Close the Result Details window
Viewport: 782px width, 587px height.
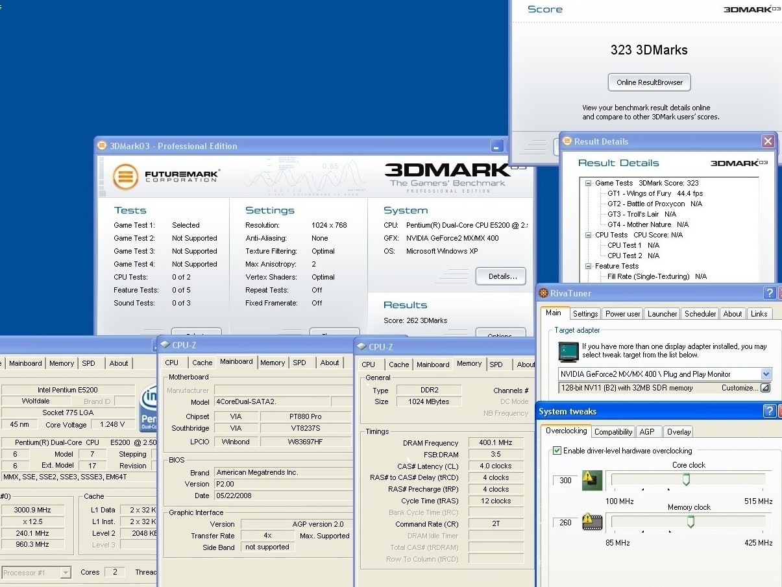pos(768,141)
